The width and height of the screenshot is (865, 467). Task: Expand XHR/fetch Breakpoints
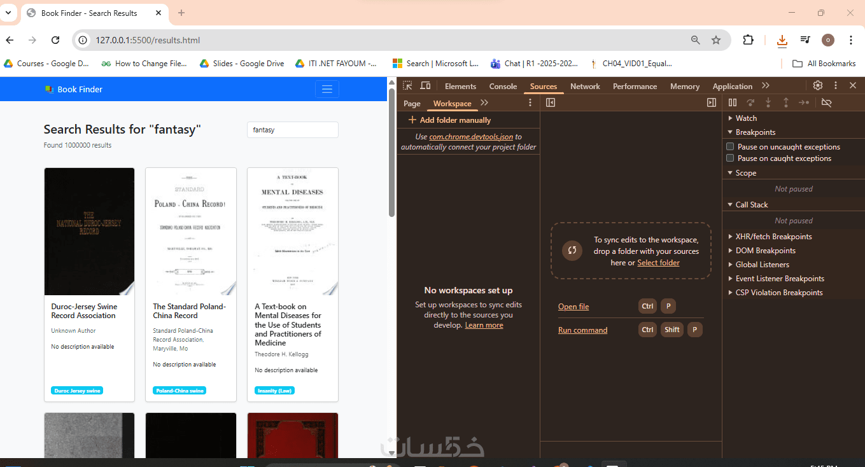(x=773, y=237)
